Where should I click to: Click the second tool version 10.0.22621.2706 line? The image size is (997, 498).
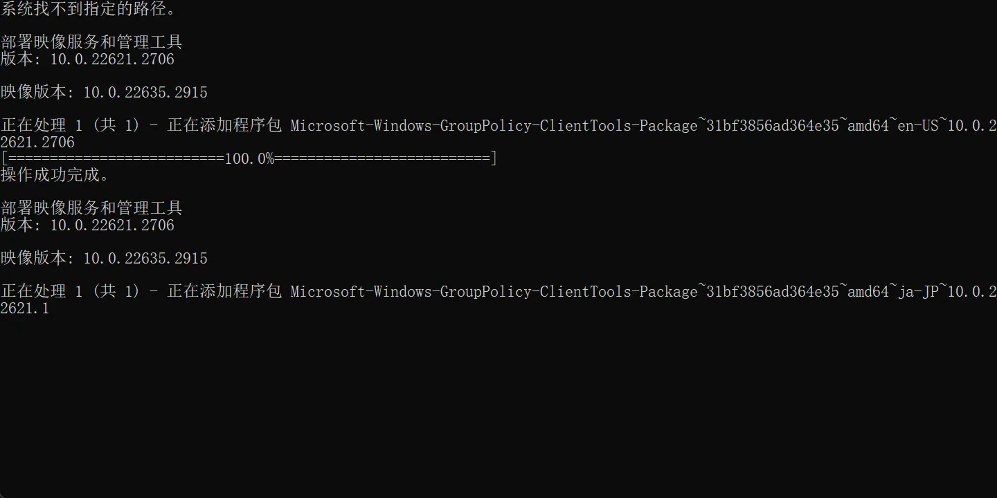coord(87,225)
